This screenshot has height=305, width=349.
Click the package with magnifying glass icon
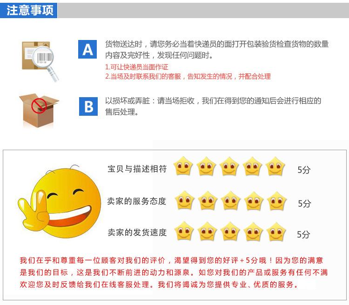pyautogui.click(x=40, y=61)
